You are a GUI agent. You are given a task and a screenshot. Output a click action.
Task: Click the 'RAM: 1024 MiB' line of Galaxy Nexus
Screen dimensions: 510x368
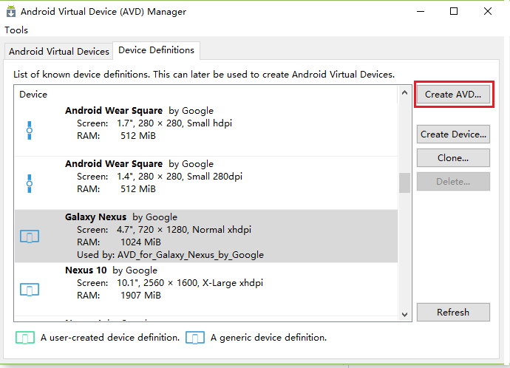[x=119, y=242]
